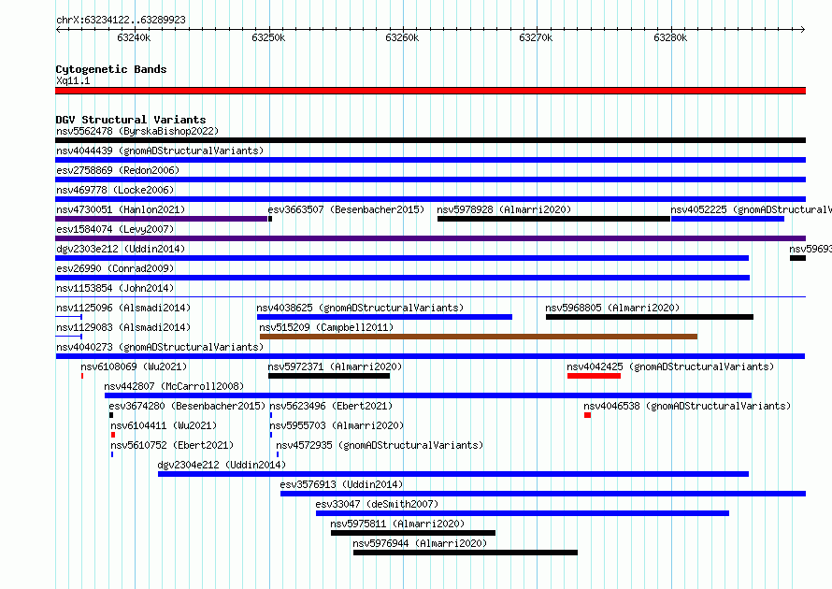Click the 63270k ruler position label
832x589 pixels.
(536, 37)
